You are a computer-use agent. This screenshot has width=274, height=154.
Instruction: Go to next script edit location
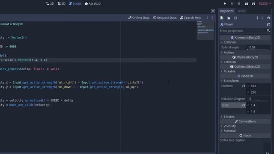pos(212,18)
